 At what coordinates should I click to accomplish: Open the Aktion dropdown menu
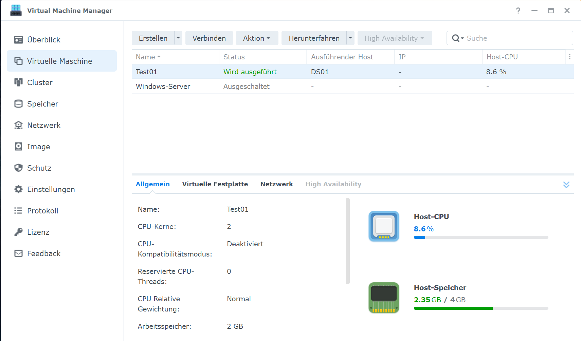pyautogui.click(x=257, y=38)
